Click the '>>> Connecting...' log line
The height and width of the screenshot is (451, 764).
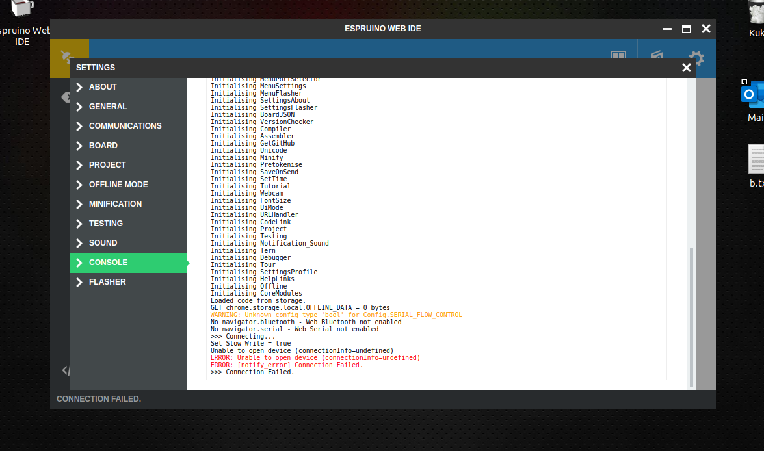click(x=243, y=337)
